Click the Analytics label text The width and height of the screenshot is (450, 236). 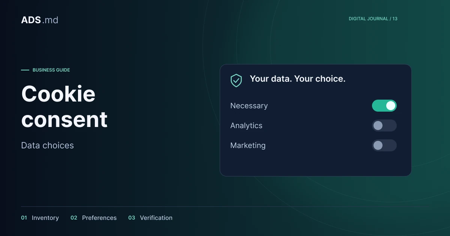[x=246, y=125]
